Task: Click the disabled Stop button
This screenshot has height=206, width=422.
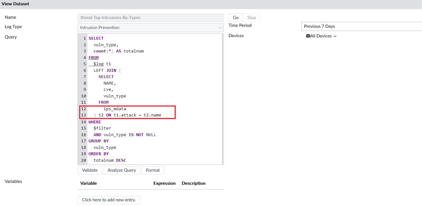Action: click(x=252, y=17)
